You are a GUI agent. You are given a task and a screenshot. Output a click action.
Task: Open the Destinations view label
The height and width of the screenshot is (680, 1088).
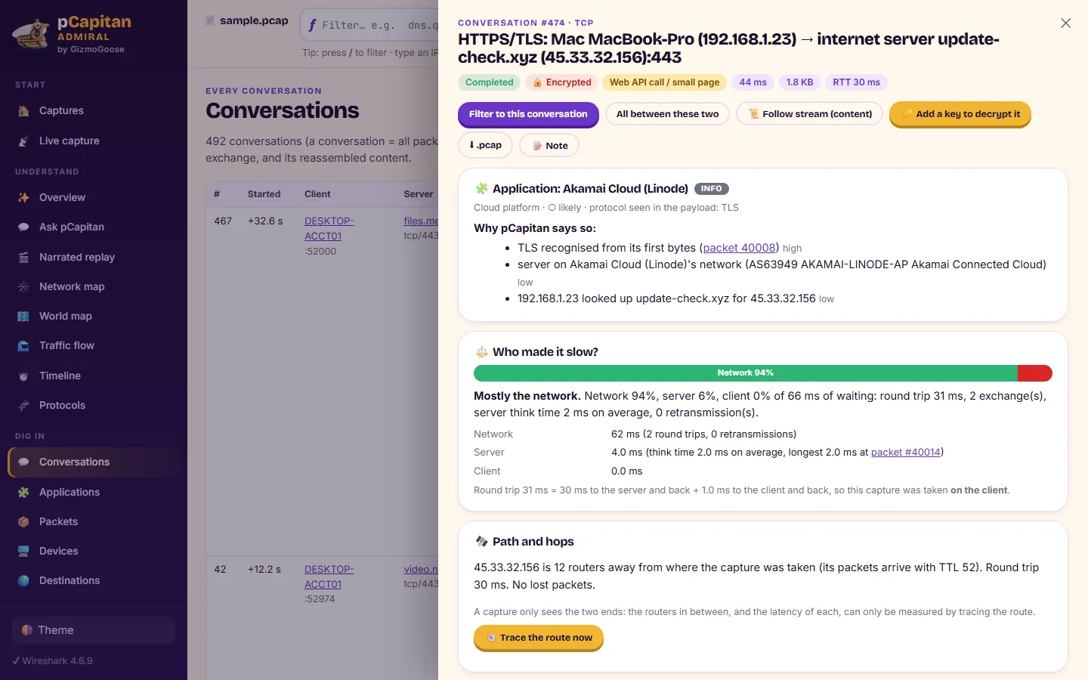70,581
